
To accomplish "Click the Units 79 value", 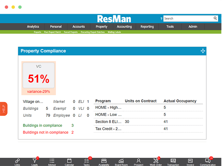I will point(48,115).
